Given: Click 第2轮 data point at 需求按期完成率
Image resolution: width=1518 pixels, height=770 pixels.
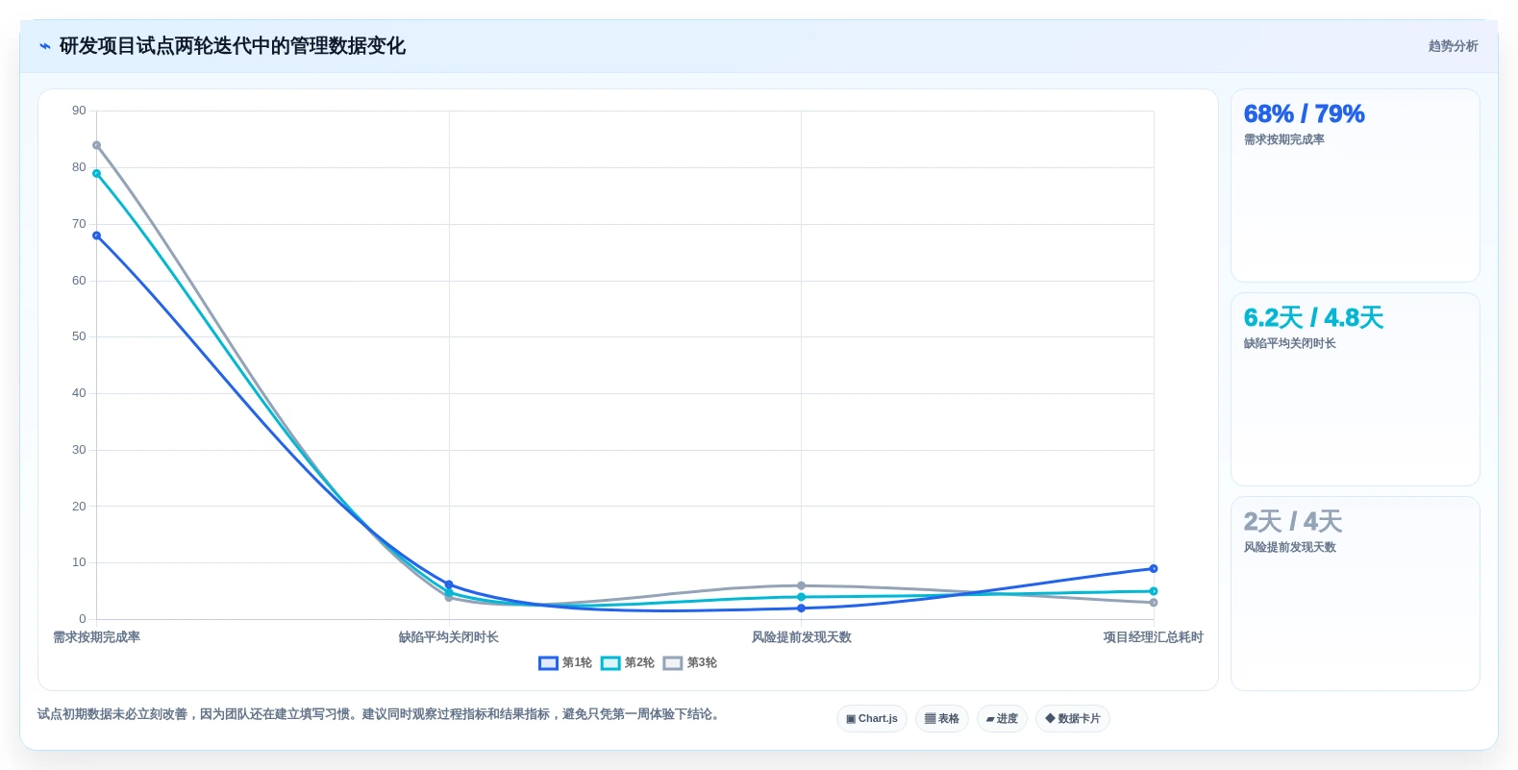Looking at the screenshot, I should click(96, 174).
